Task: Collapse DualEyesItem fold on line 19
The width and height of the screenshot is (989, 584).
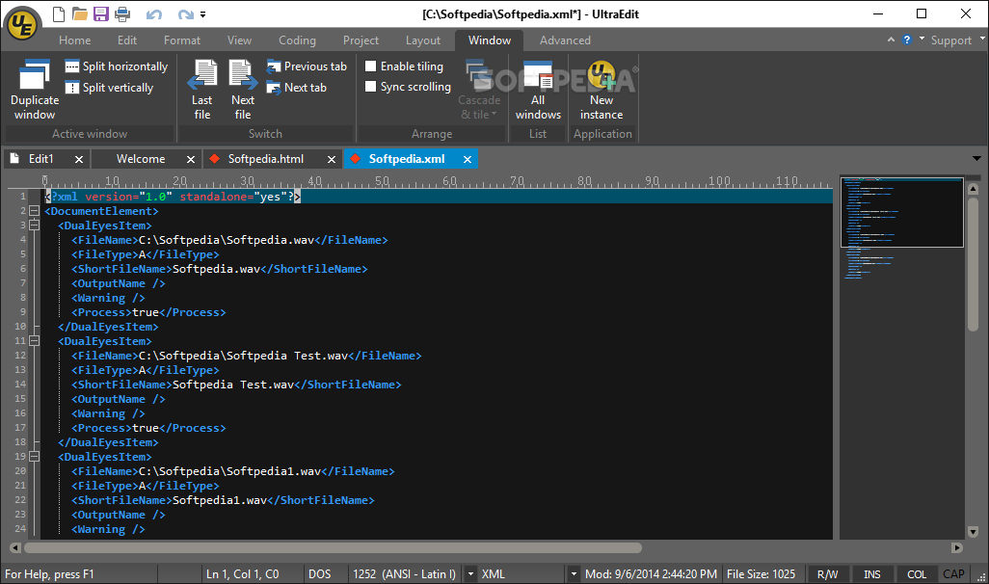Action: click(34, 456)
